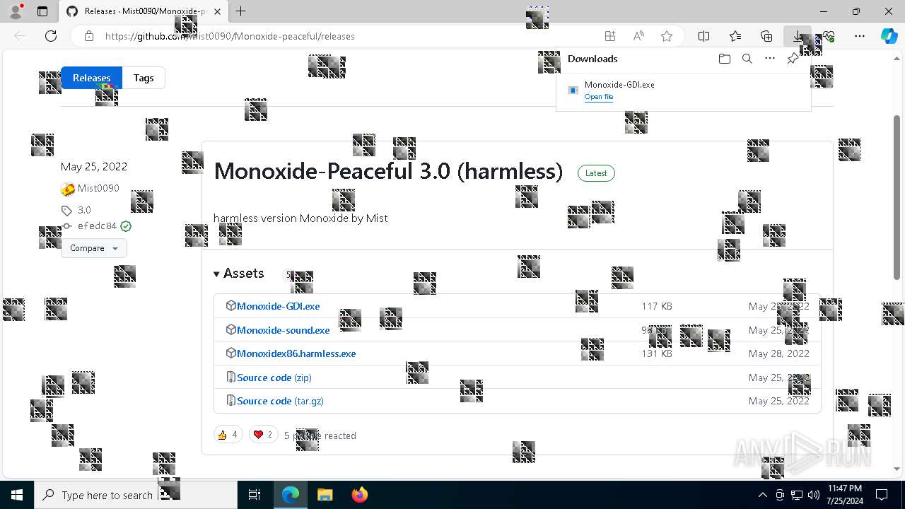
Task: Open Mist0090 author profile link
Action: pyautogui.click(x=98, y=188)
